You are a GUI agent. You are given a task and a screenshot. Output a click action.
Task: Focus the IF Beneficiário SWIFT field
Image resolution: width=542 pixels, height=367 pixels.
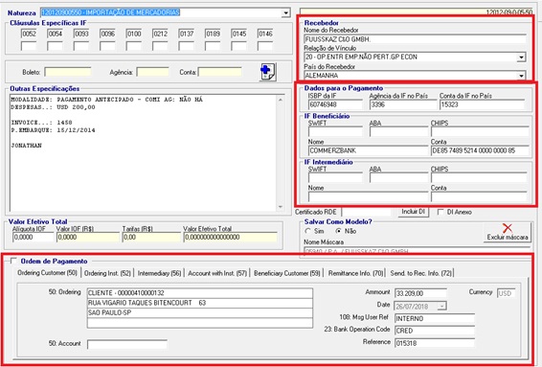click(x=335, y=132)
